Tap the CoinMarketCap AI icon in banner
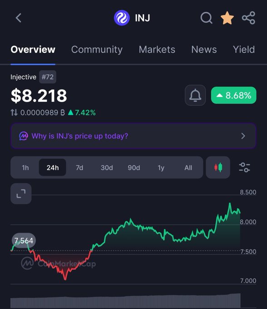The height and width of the screenshot is (309, 267). (x=24, y=136)
